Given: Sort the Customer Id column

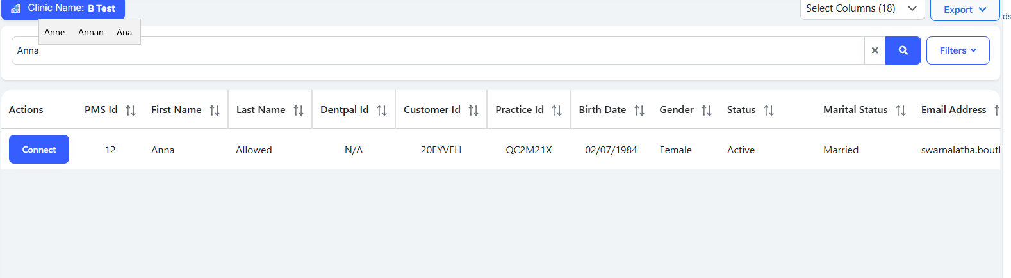Looking at the screenshot, I should pos(473,111).
